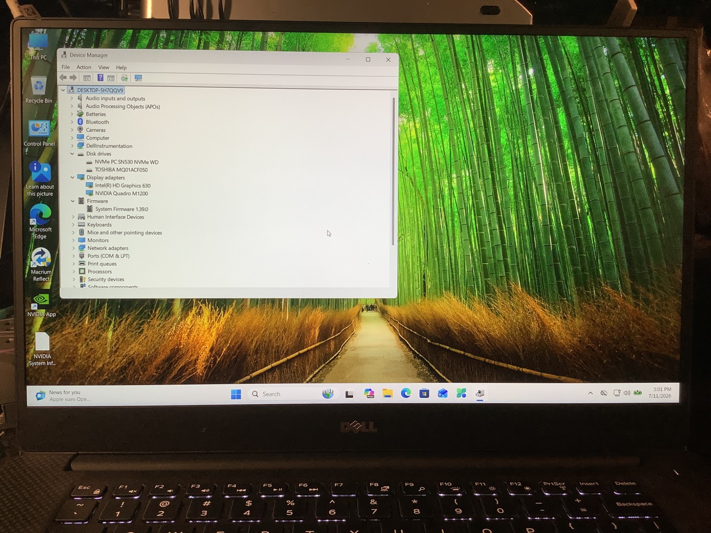
Task: Click the Update device driver toolbar icon
Action: [124, 78]
